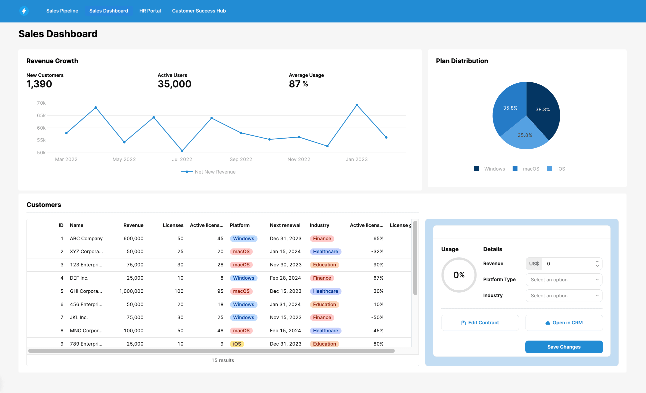
Task: Click the Jan 2023 peak data point
Action: [356, 105]
